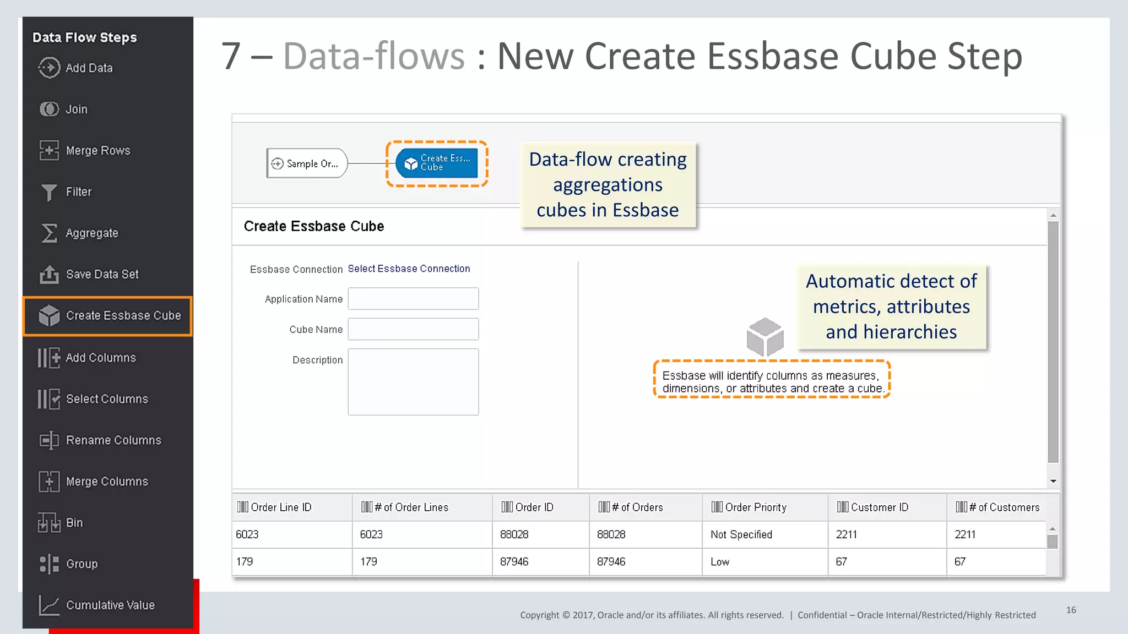The height and width of the screenshot is (634, 1128).
Task: Select the Merge Columns icon
Action: click(x=49, y=482)
